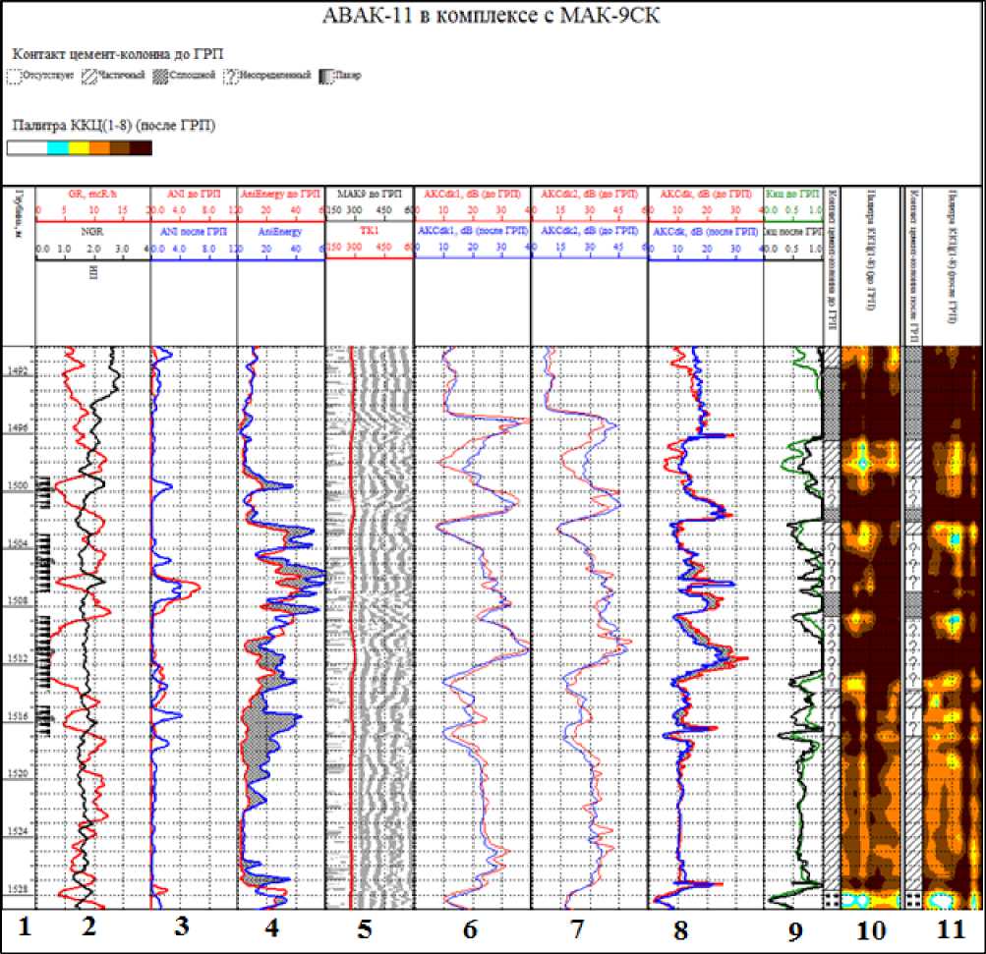The image size is (986, 954).
Task: Click the depth label 1524
Action: click(17, 831)
